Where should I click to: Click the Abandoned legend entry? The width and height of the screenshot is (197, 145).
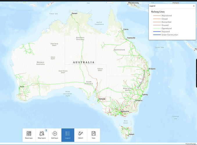[x=166, y=16]
